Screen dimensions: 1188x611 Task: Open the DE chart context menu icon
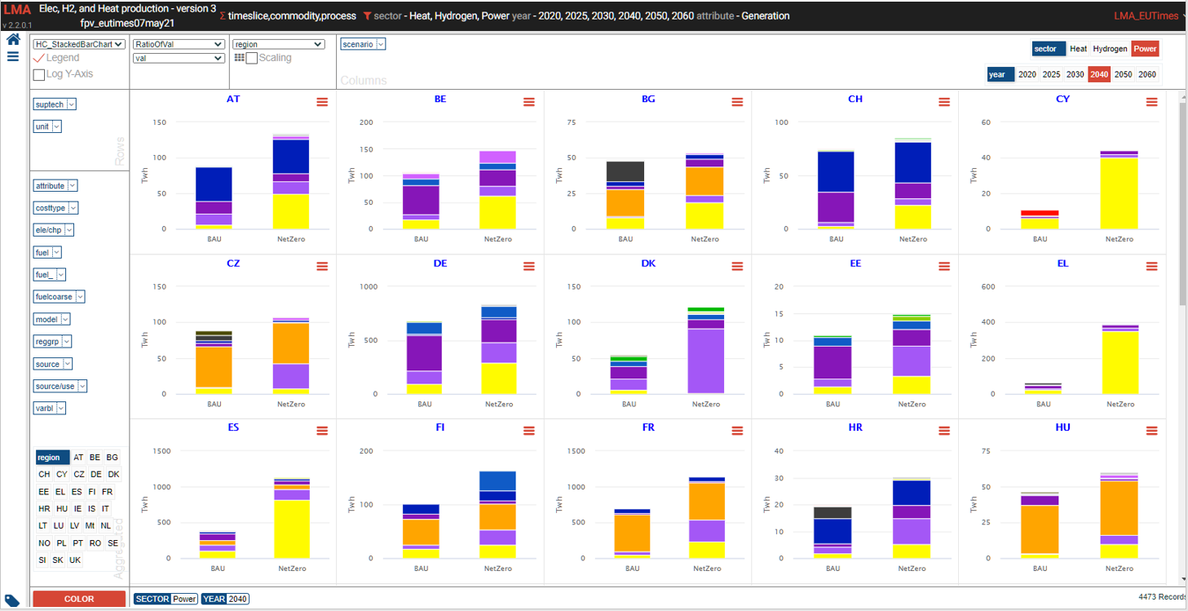point(529,266)
